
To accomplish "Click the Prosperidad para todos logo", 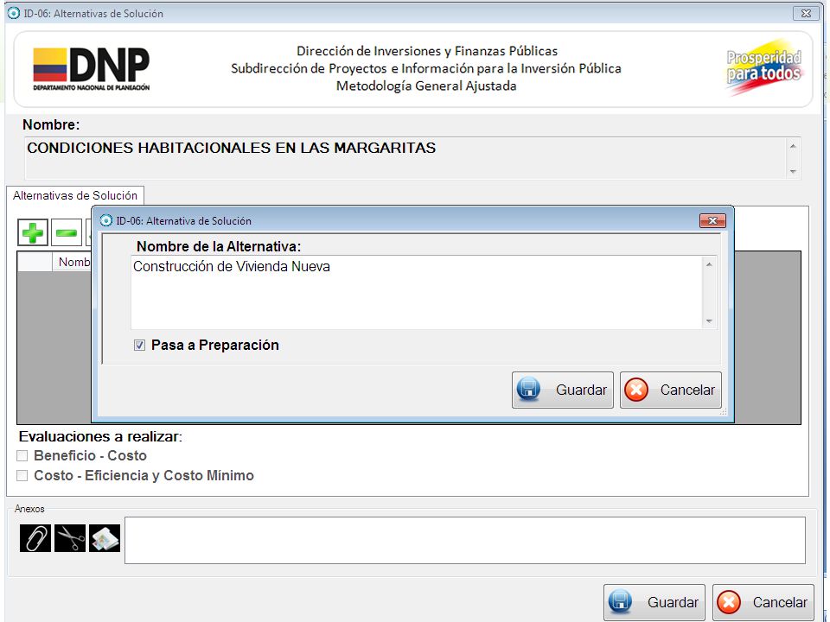I will (763, 67).
